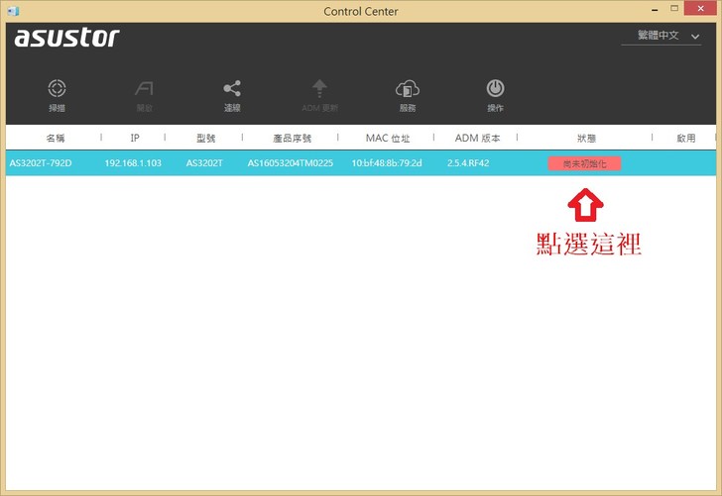This screenshot has height=496, width=722.
Task: Open the Service (服務) cloud icon
Action: tap(408, 88)
